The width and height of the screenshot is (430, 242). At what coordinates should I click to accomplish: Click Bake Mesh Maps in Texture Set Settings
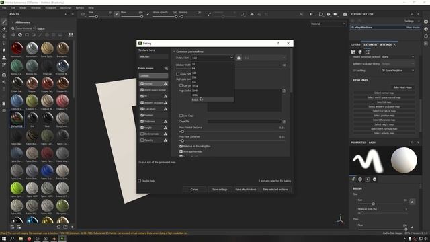[402, 87]
